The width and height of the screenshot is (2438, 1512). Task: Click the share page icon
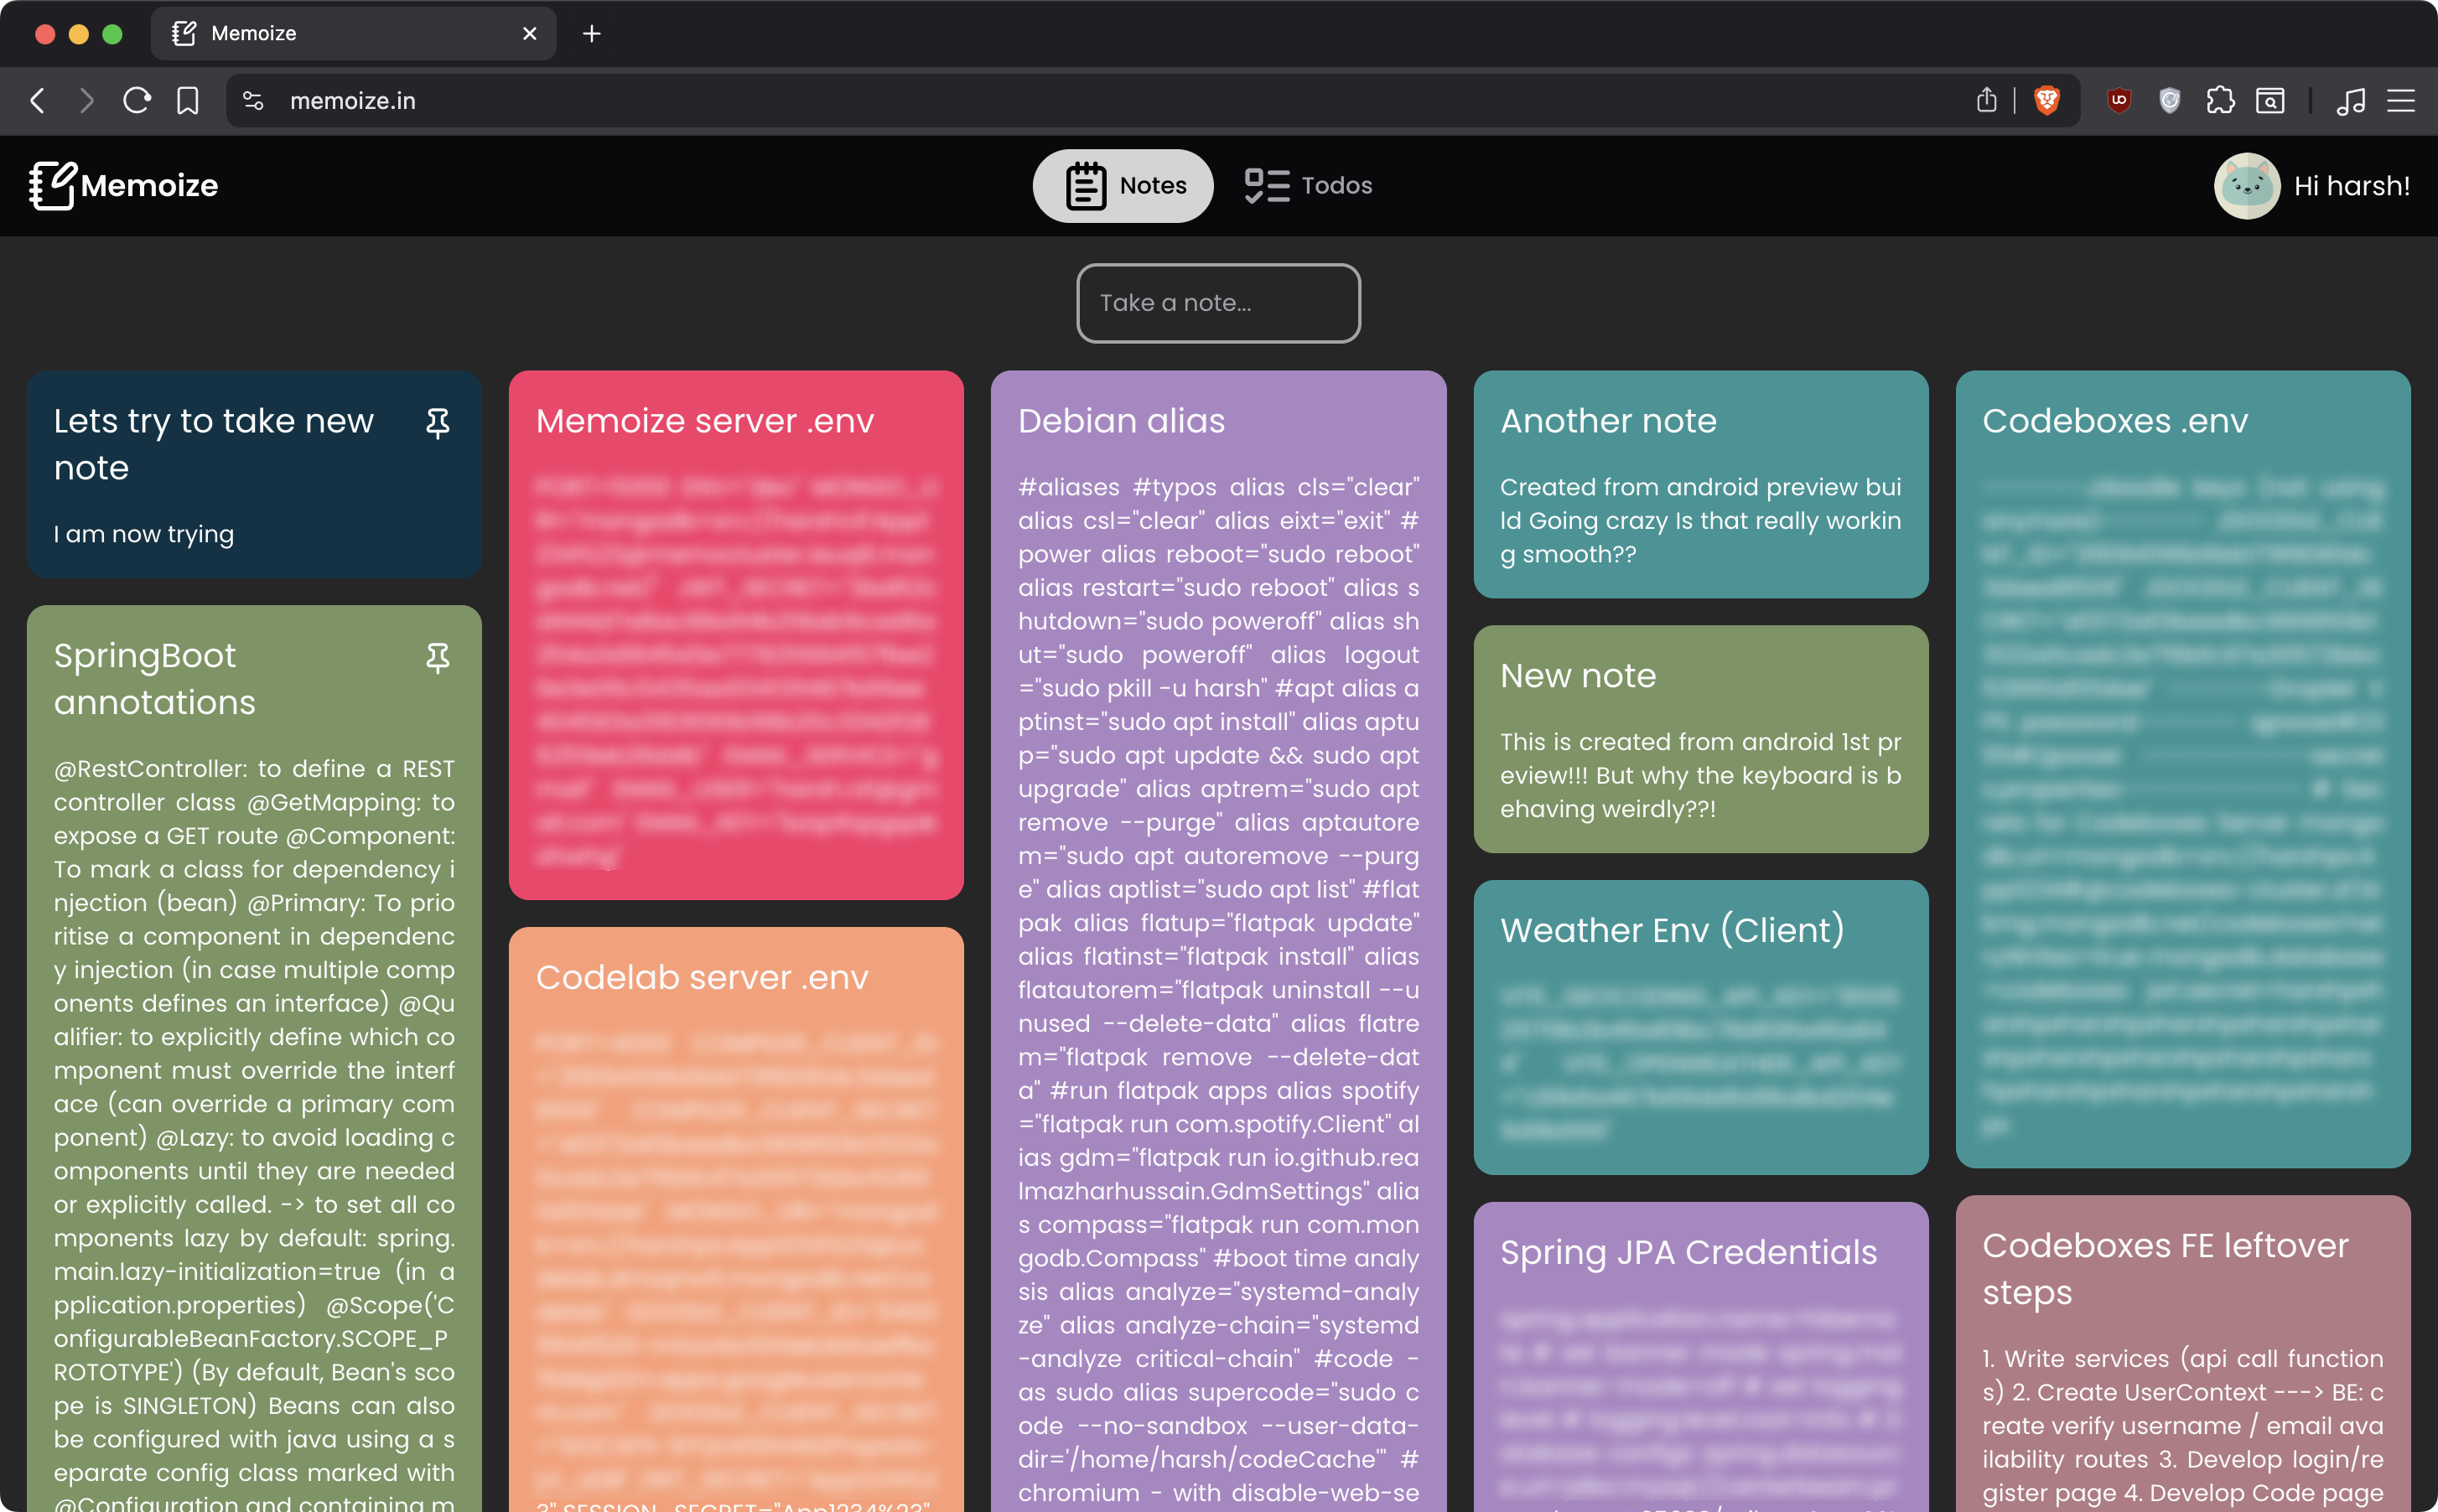[1986, 101]
